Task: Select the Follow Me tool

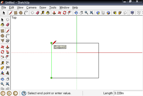Action: coord(8,52)
